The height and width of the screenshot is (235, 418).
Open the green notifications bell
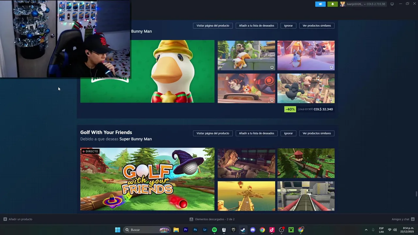[x=332, y=4]
